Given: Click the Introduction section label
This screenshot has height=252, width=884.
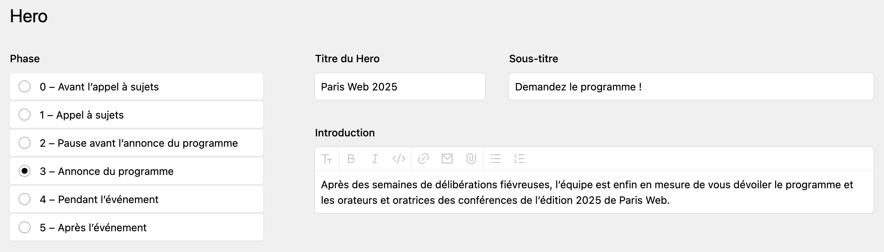Looking at the screenshot, I should [x=344, y=133].
